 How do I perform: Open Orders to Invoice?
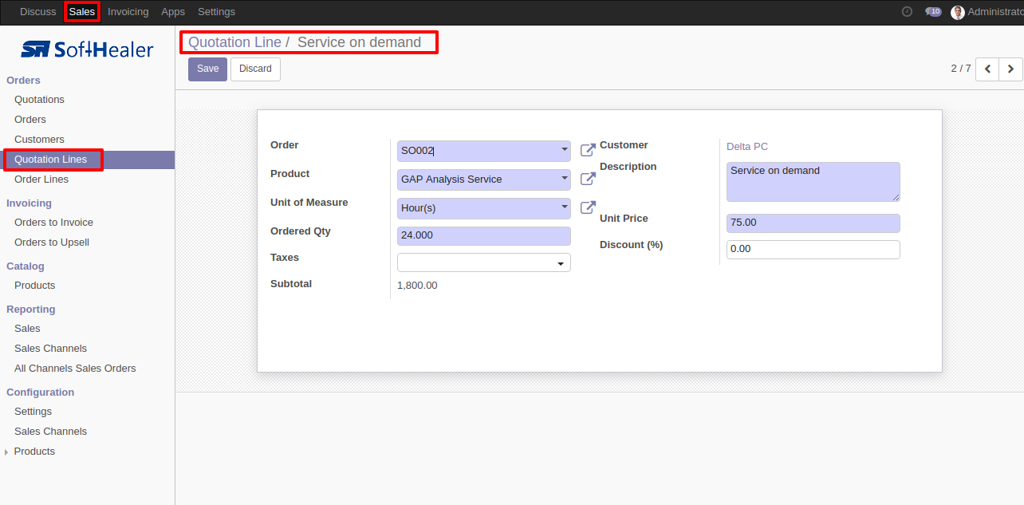coord(53,223)
